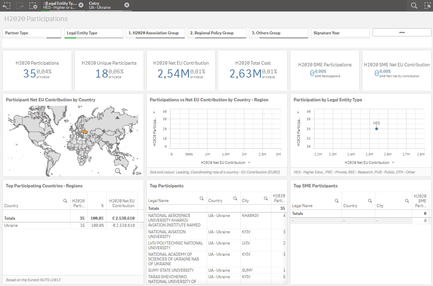433x286 pixels.
Task: Select the faint bubble in the Country-Region scatter chart
Action: click(264, 114)
